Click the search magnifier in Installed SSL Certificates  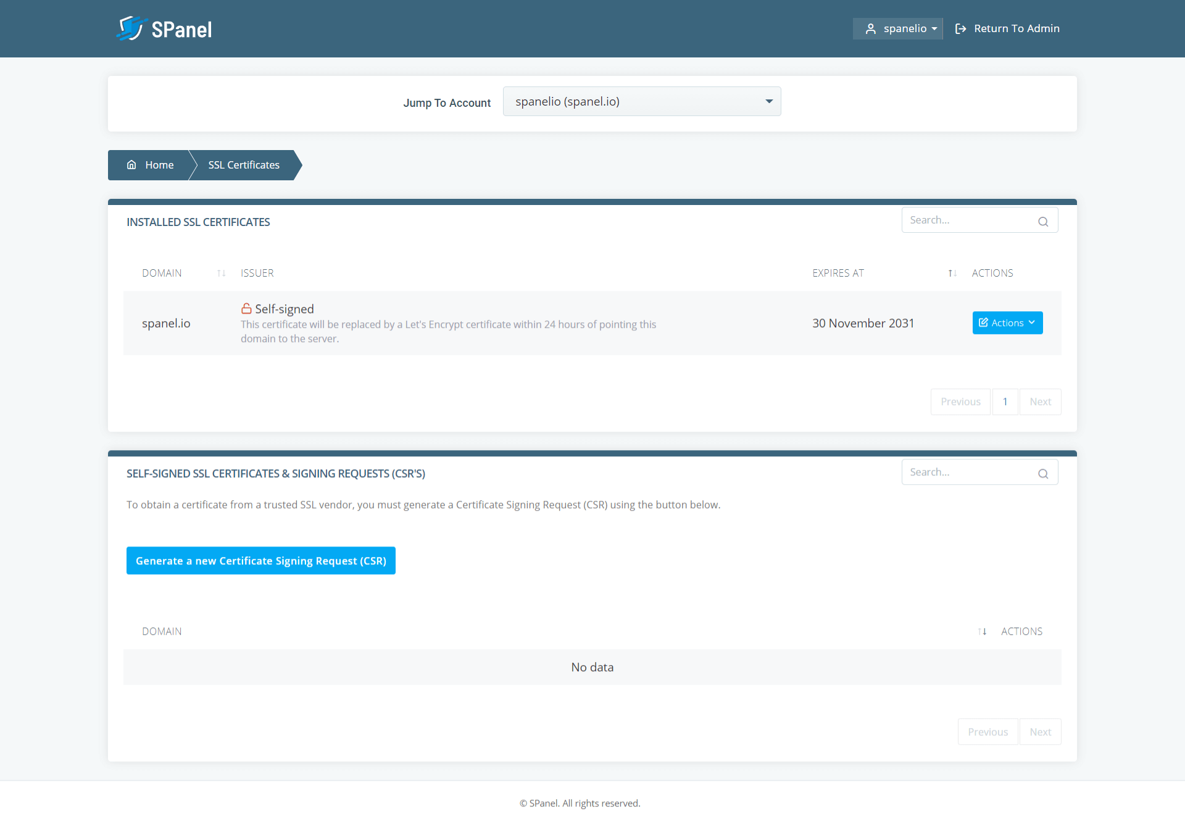[x=1043, y=222]
